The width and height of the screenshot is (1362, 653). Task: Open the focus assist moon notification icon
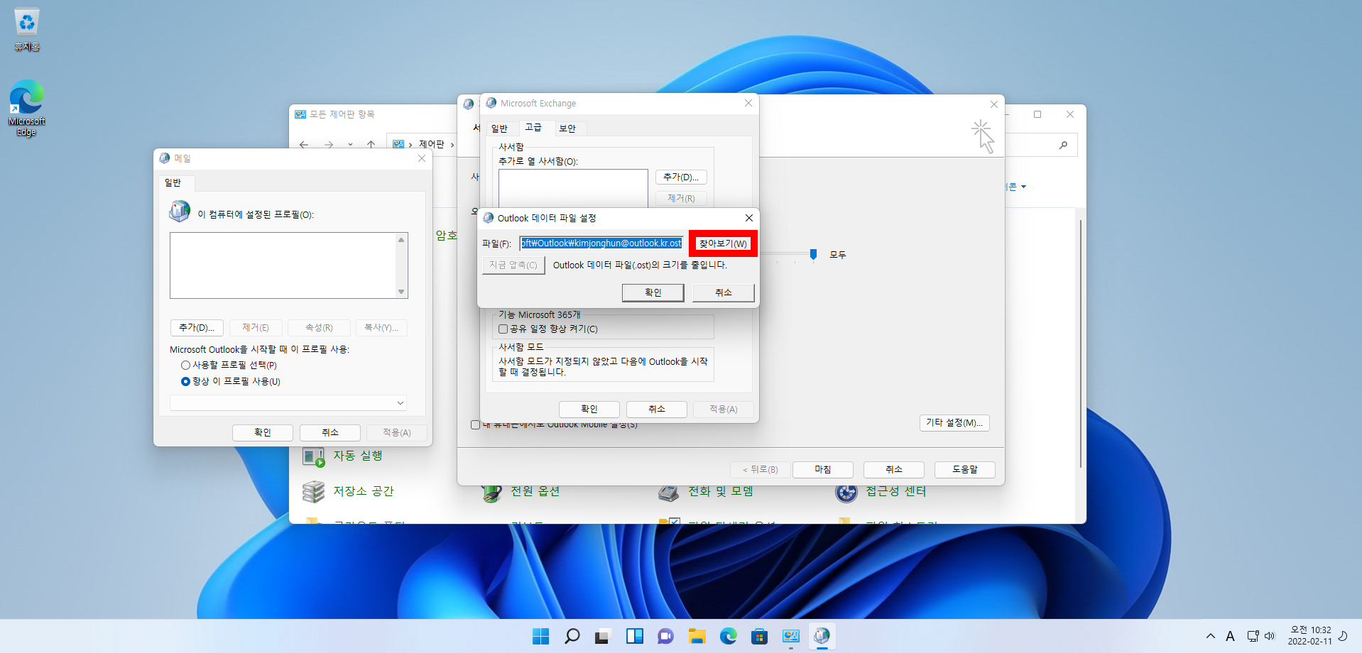(x=1343, y=635)
